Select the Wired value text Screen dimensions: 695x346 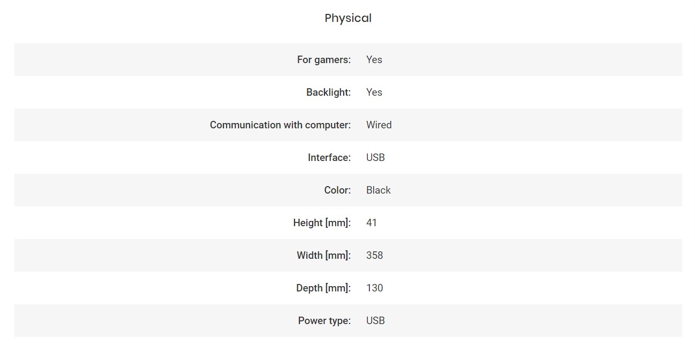[x=379, y=125]
